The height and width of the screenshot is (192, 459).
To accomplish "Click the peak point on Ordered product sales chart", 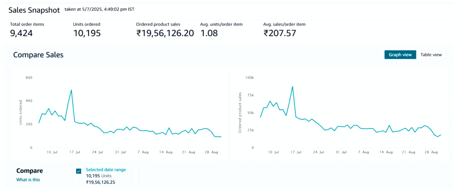I will point(293,86).
